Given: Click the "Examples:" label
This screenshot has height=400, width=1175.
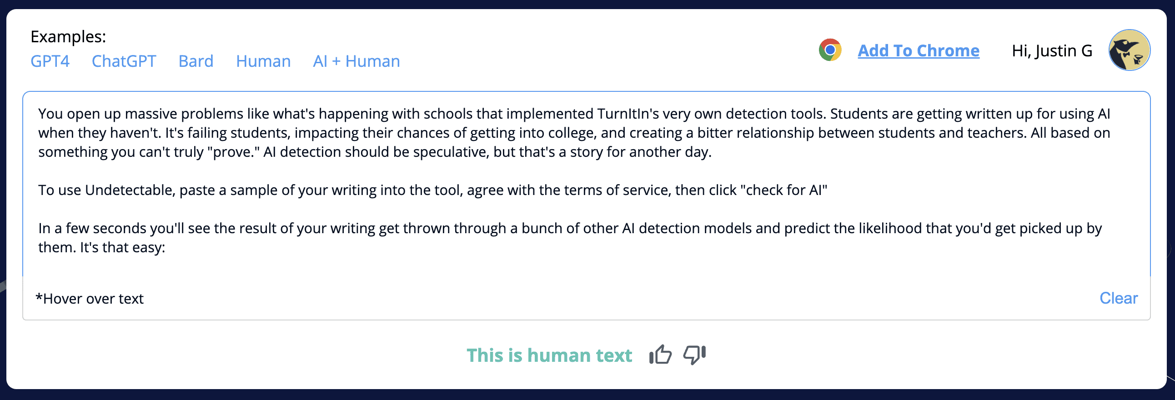Looking at the screenshot, I should [x=68, y=36].
